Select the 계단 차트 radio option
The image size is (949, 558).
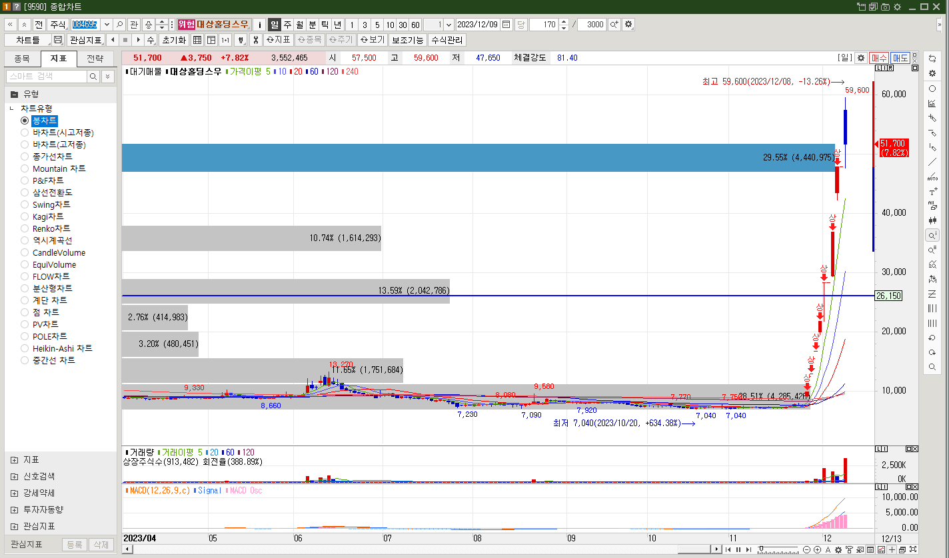coord(25,300)
